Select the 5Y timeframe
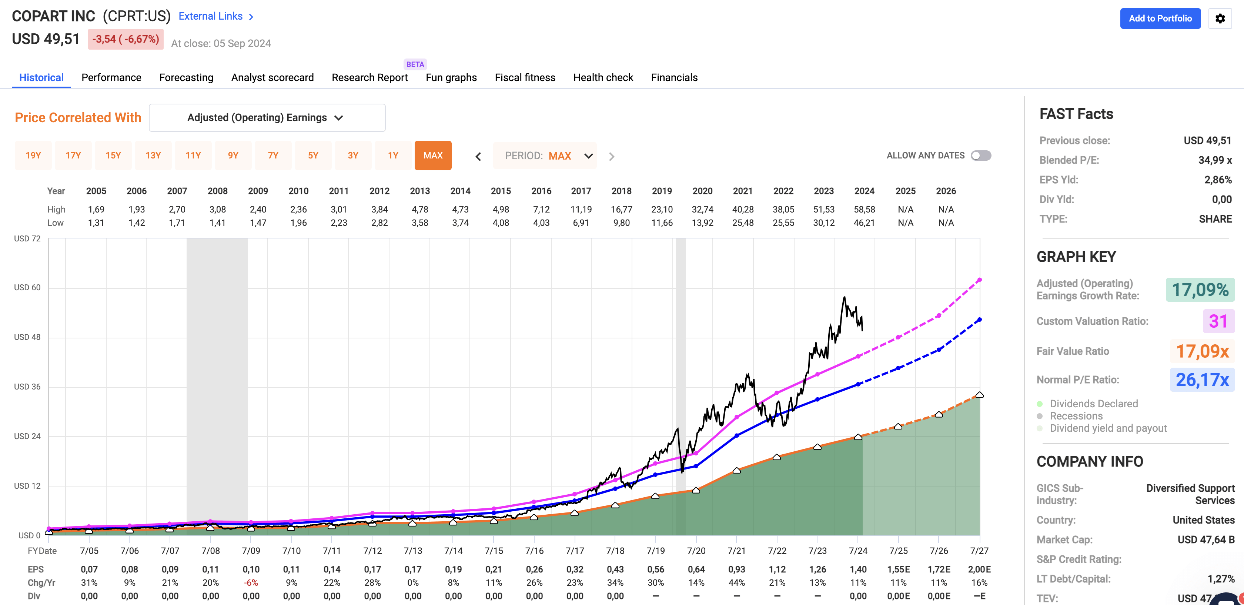1244x605 pixels. point(313,155)
